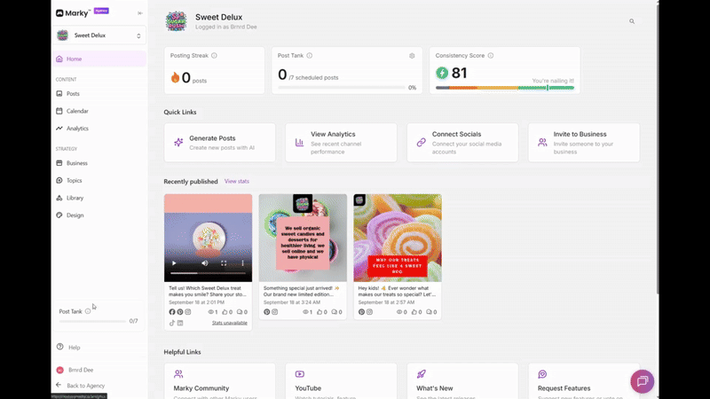Open the What's New helpful link

(x=462, y=381)
